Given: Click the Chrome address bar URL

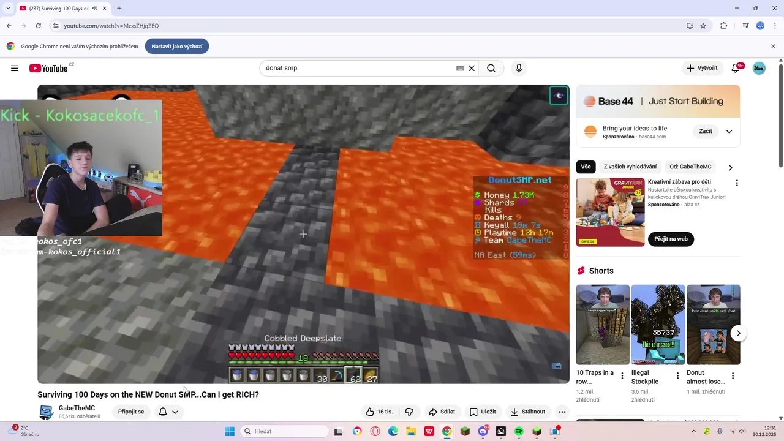Looking at the screenshot, I should pos(111,26).
